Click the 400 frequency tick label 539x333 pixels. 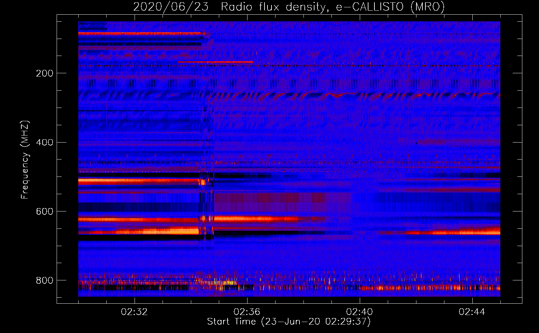45,143
